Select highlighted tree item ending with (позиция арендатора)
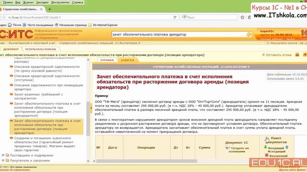This screenshot has height=172, width=307. 47,127
